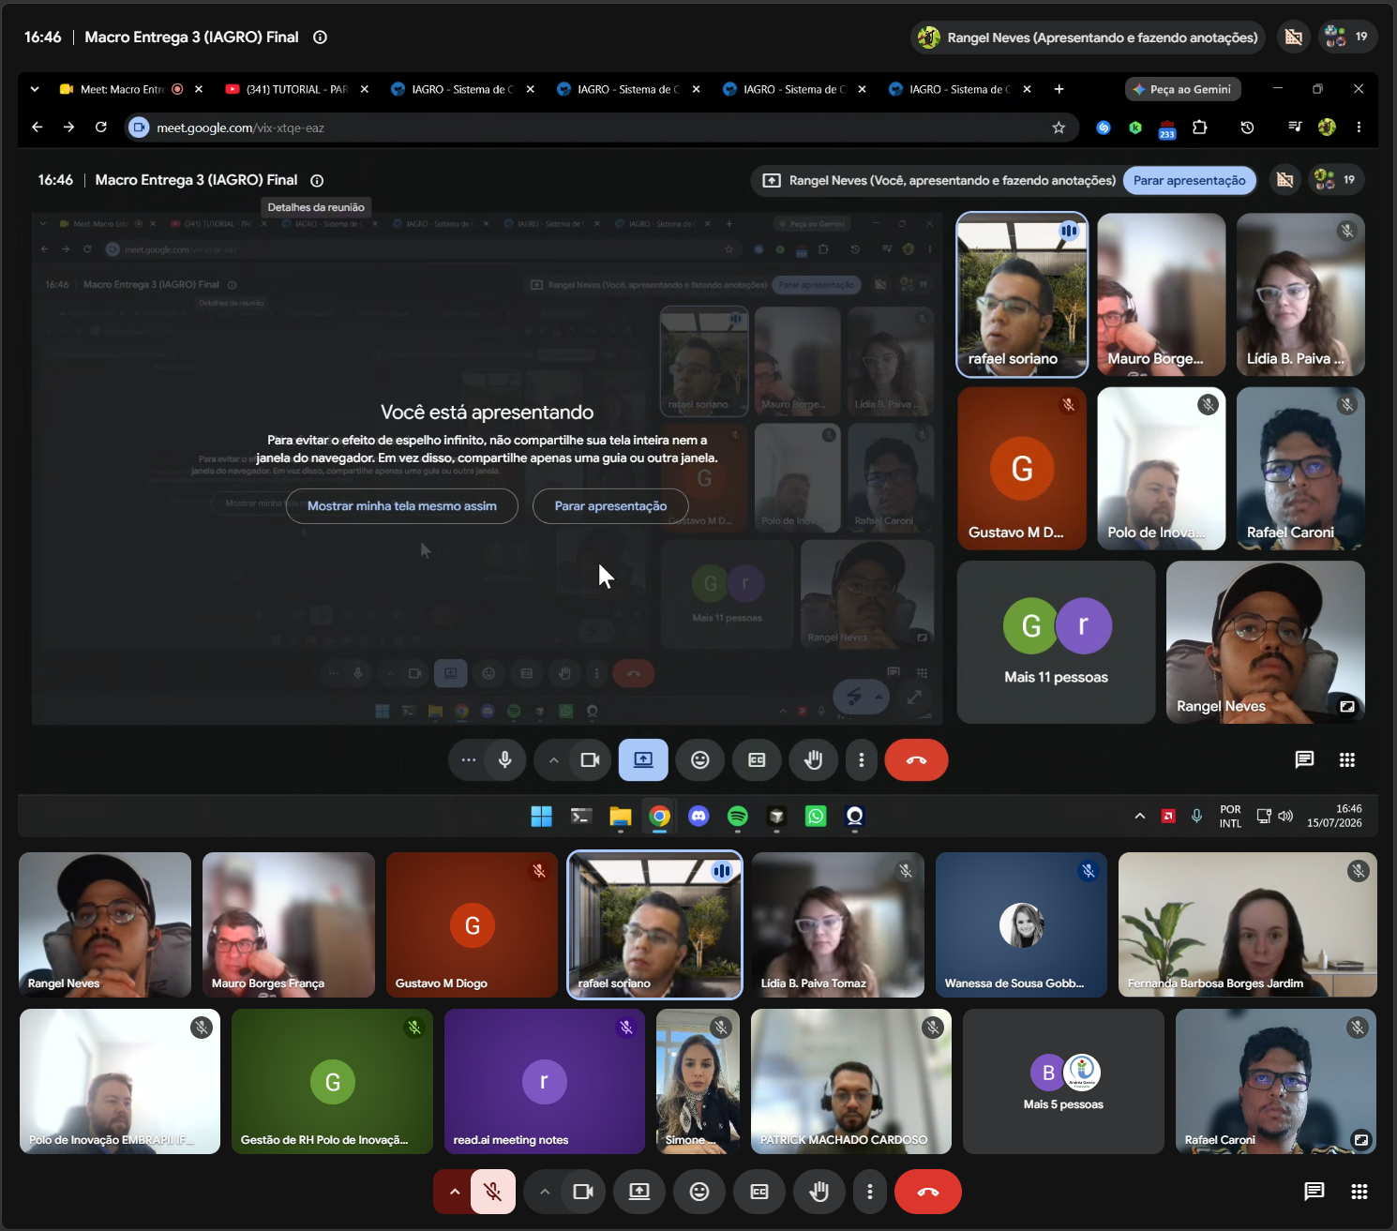Toggle the camera button in bottom toolbar
The height and width of the screenshot is (1231, 1397).
tap(583, 1192)
